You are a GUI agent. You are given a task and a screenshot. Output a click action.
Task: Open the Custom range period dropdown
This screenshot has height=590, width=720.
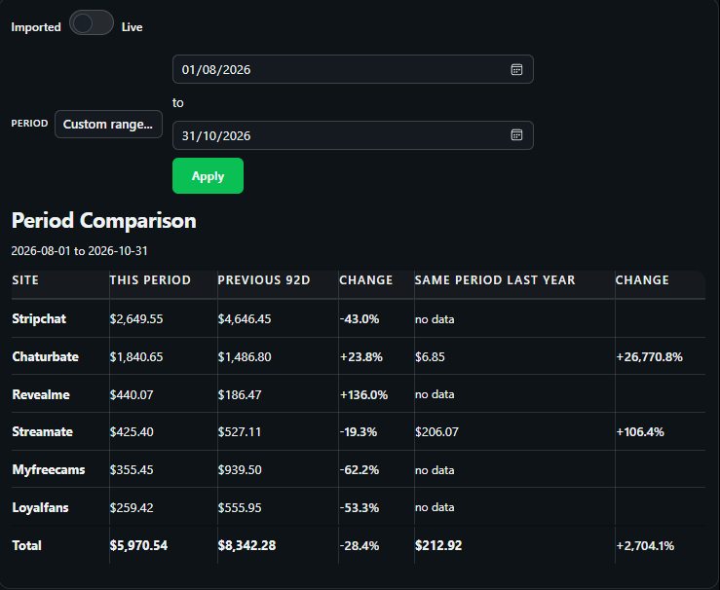point(108,124)
